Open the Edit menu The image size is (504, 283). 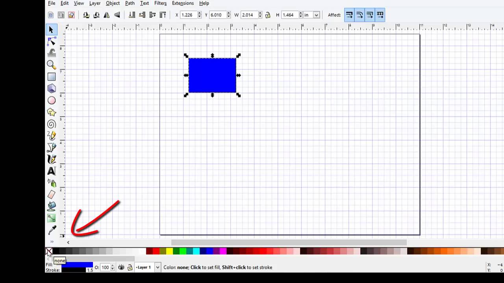click(65, 3)
